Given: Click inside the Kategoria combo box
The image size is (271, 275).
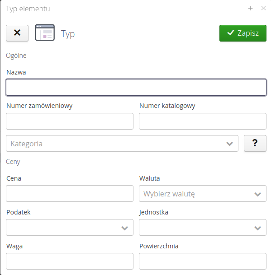Looking at the screenshot, I should 114,144.
